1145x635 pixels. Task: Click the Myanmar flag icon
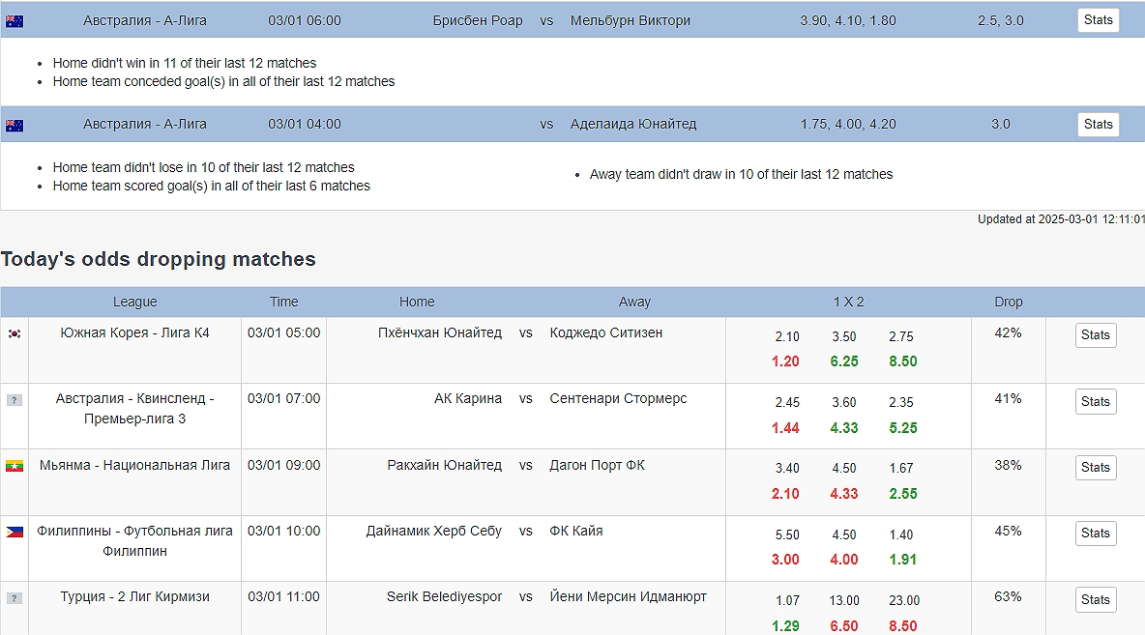(15, 466)
